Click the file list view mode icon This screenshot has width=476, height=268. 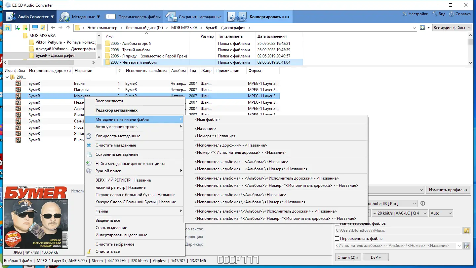[422, 28]
